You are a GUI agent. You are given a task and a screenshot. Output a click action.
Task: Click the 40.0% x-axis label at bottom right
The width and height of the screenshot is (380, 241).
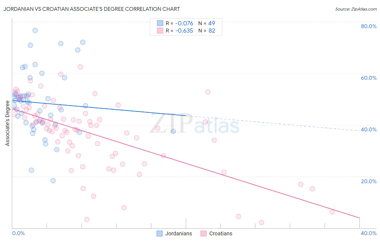(x=369, y=233)
